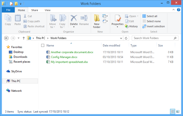Select Config Manager.docx file

point(64,57)
